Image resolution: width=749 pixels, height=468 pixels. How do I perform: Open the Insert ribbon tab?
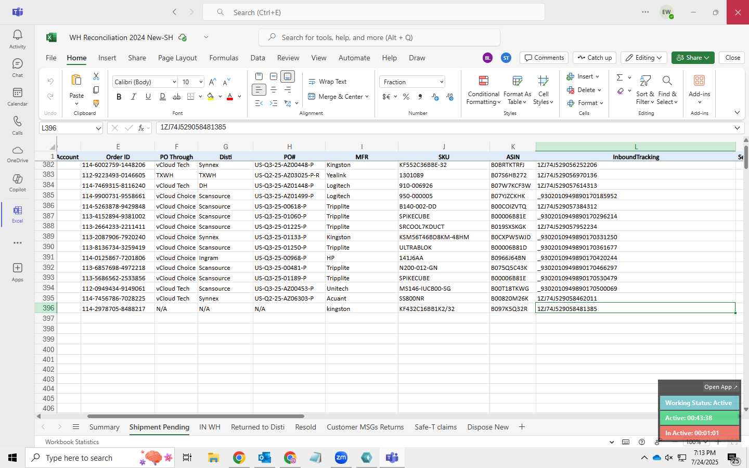point(107,58)
